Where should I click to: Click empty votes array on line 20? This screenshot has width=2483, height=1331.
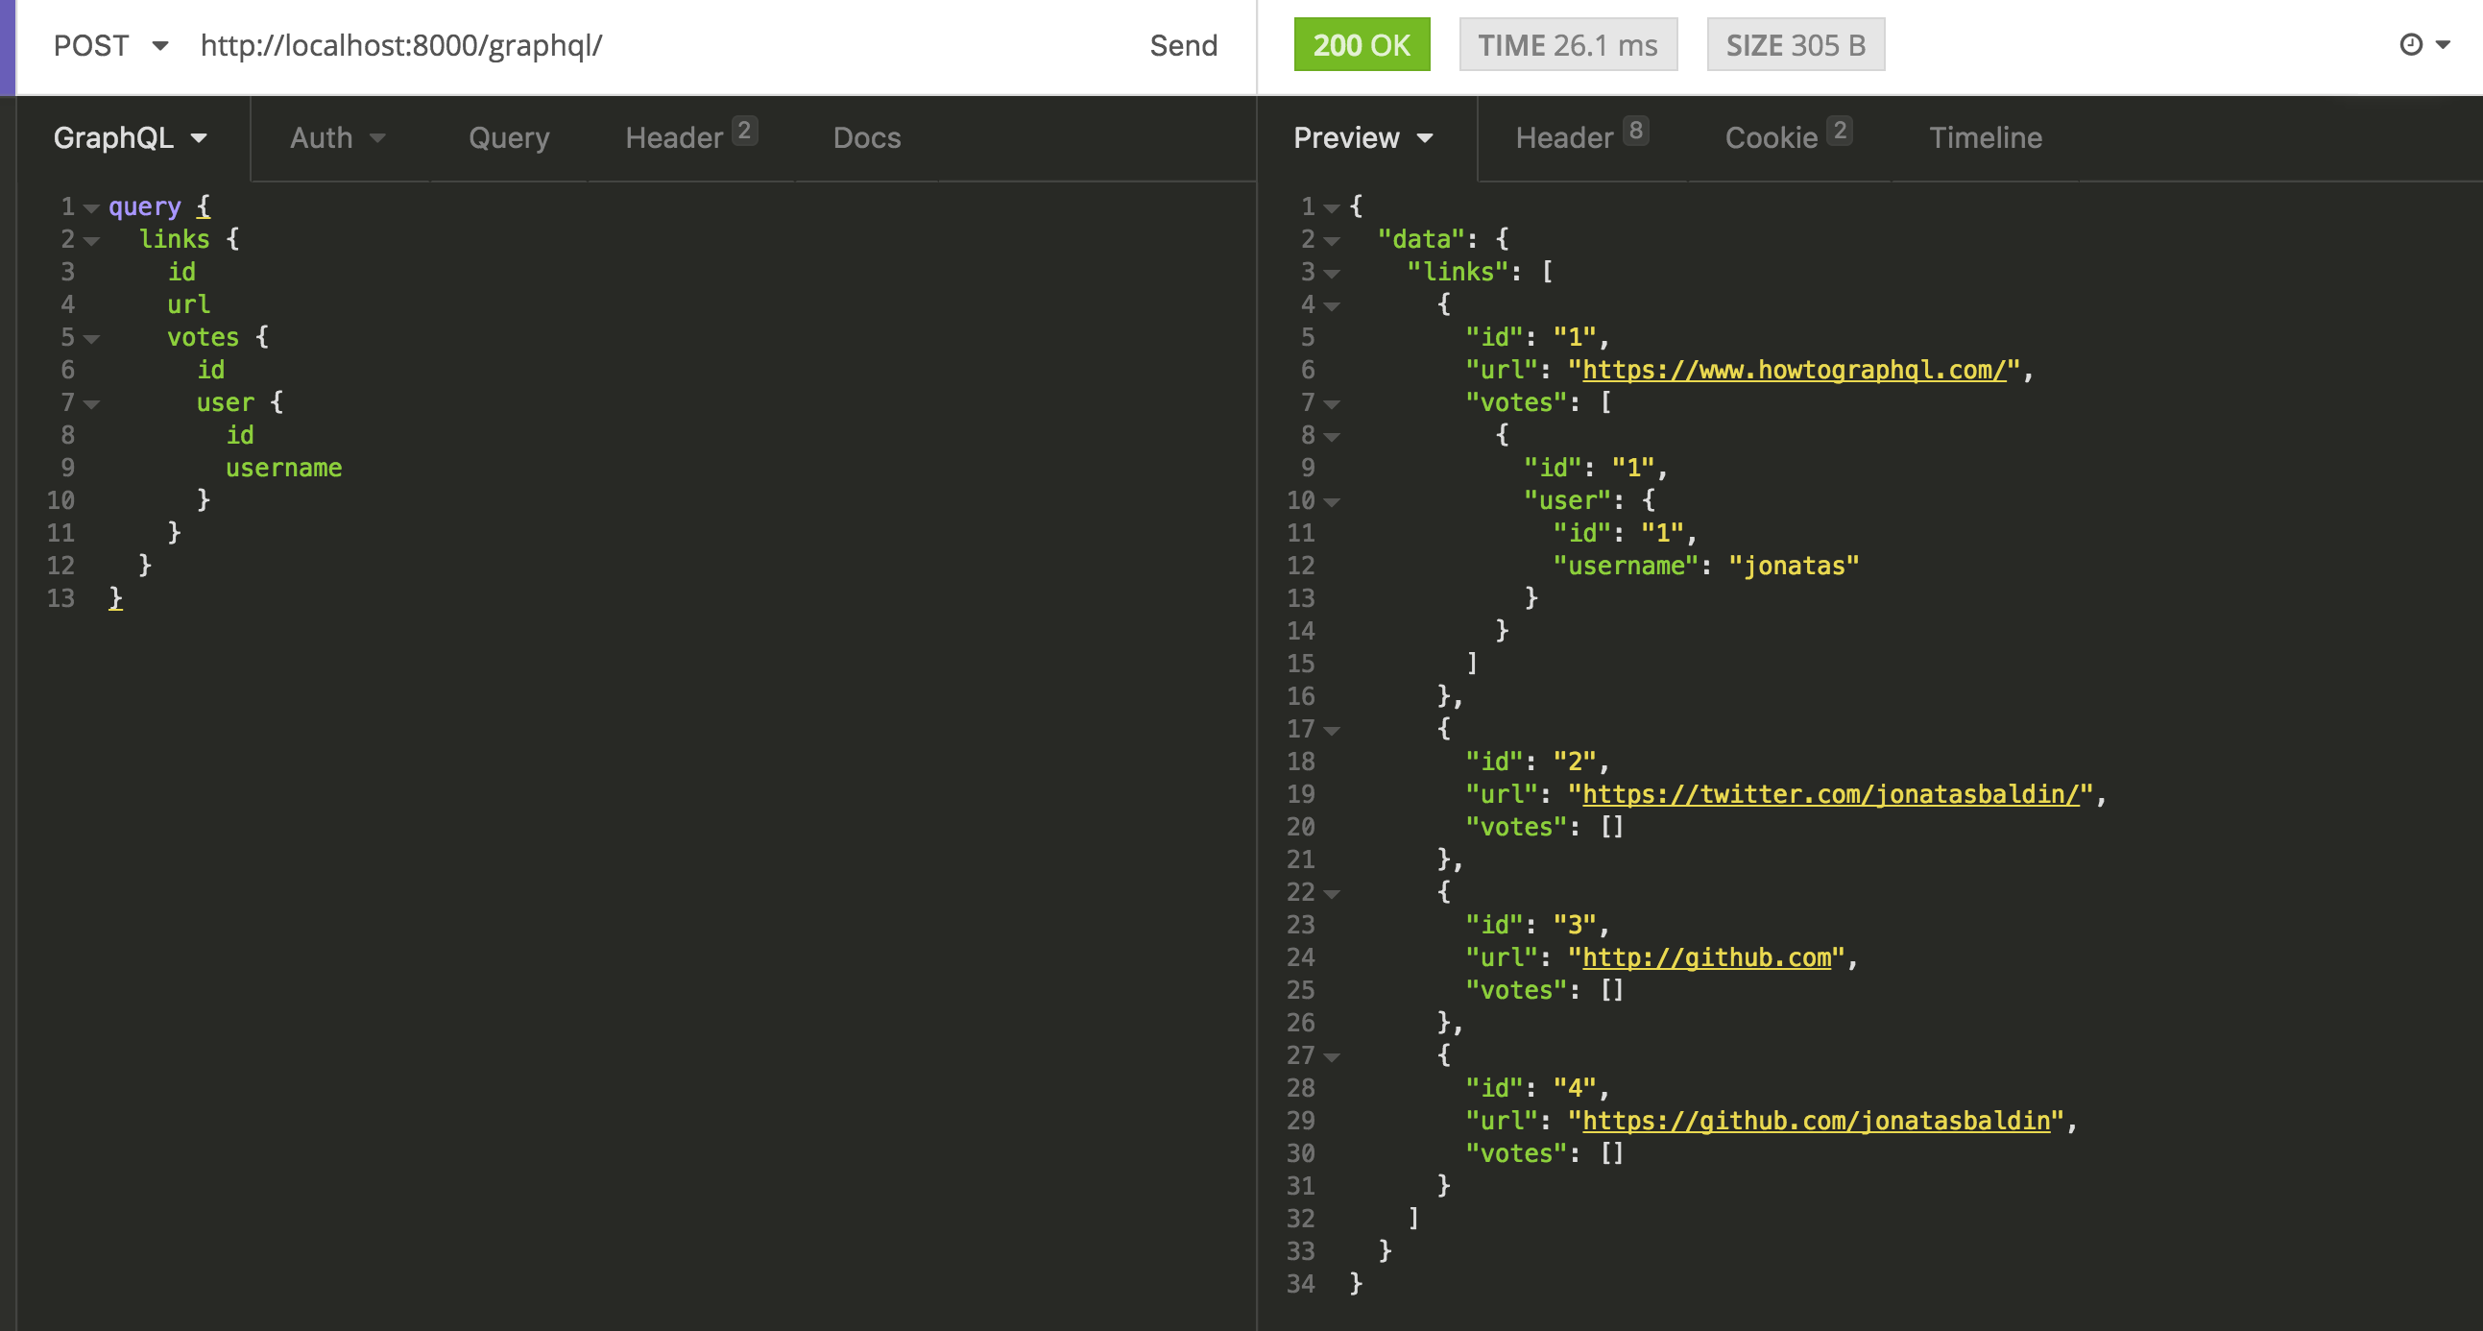coord(1612,827)
